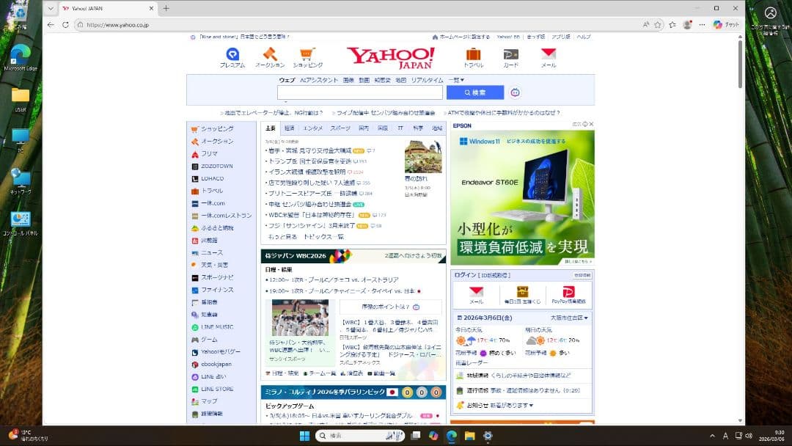Screen dimensions: 792x446
Task: Open the Windows Start button
Action: (304, 436)
